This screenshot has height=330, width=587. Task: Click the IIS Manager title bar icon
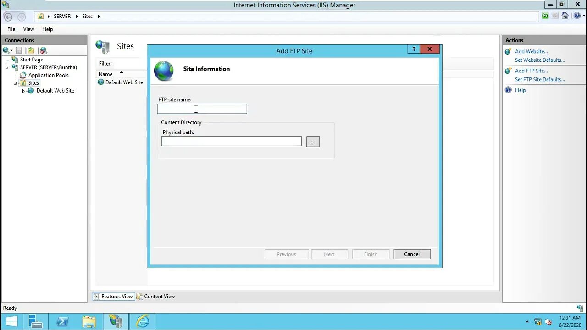pos(6,5)
